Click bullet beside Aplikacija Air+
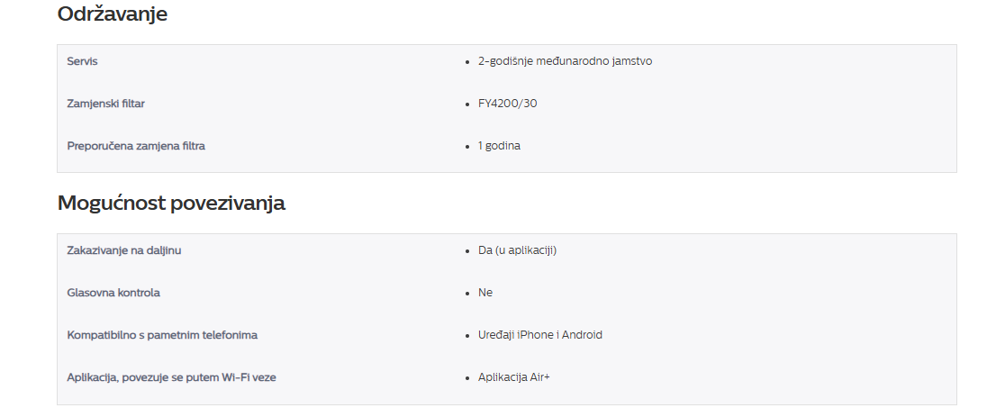This screenshot has width=987, height=417. [467, 378]
